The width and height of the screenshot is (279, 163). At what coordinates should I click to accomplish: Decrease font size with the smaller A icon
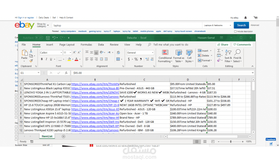coord(79,52)
